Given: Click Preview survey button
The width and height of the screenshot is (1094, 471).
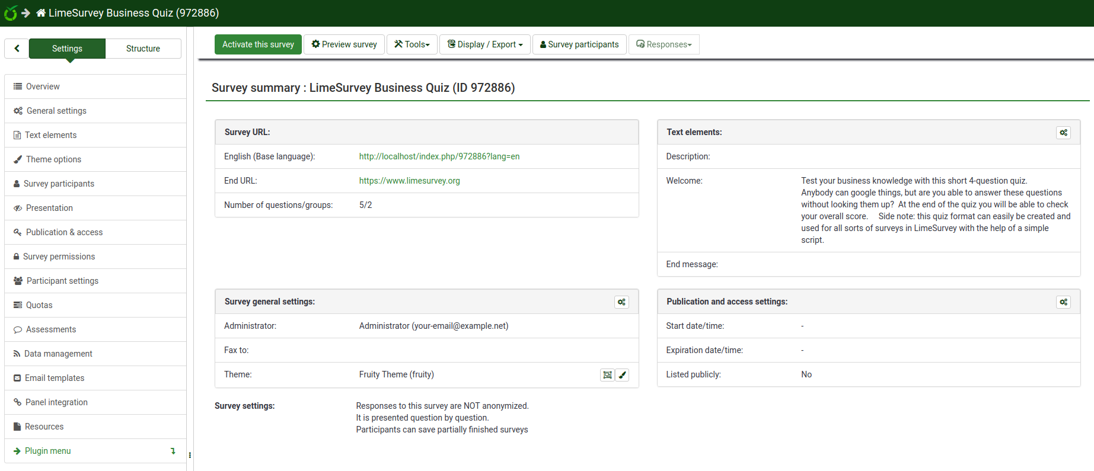Looking at the screenshot, I should (344, 44).
